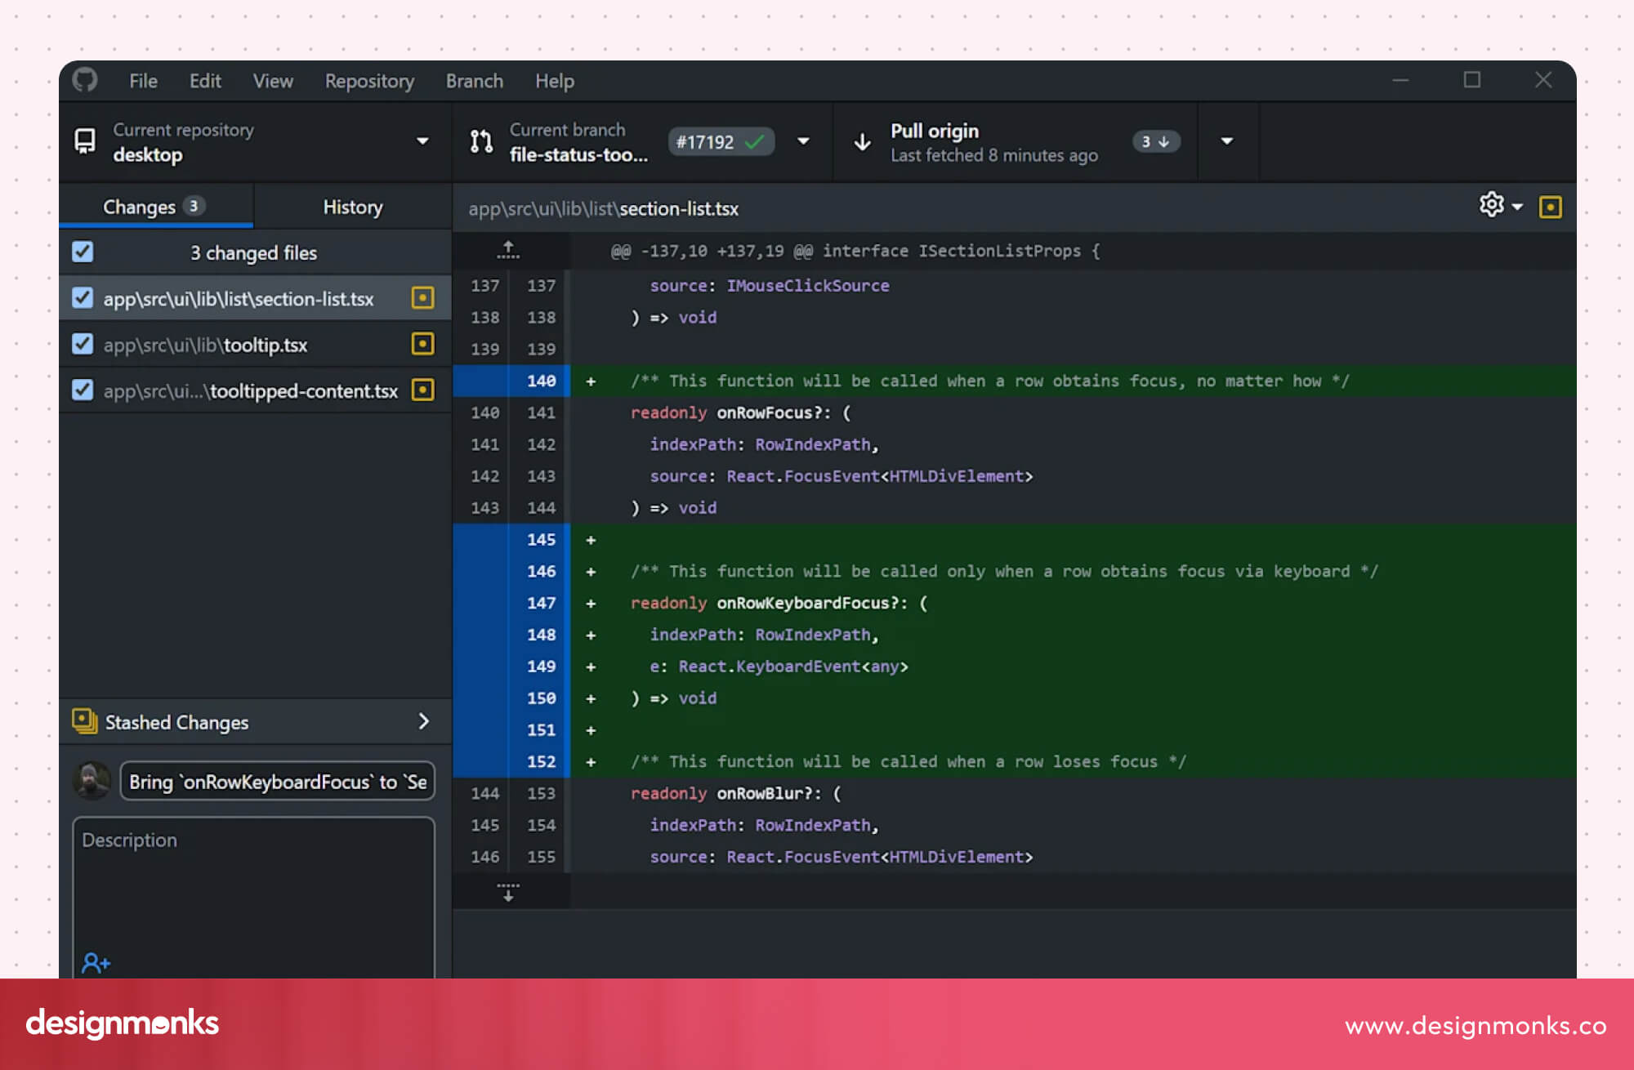
Task: Open the Repository menu
Action: tap(369, 80)
